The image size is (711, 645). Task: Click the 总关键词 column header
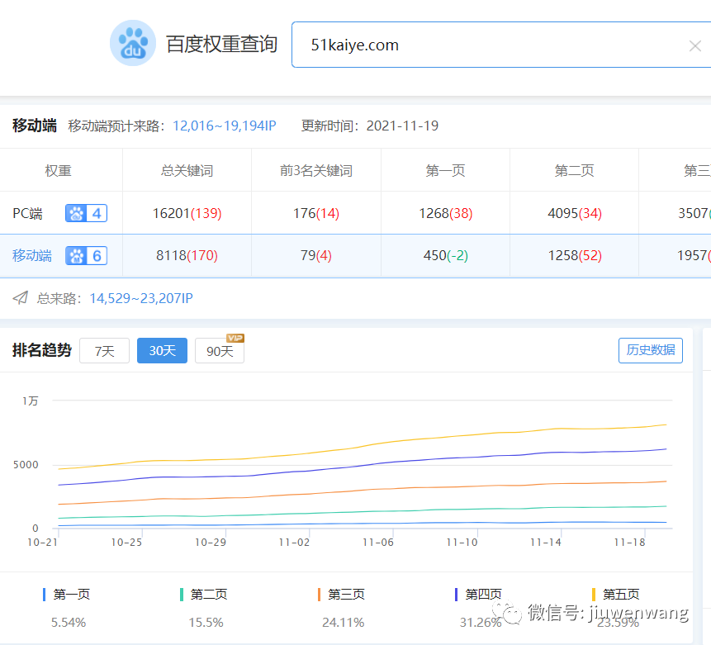187,171
